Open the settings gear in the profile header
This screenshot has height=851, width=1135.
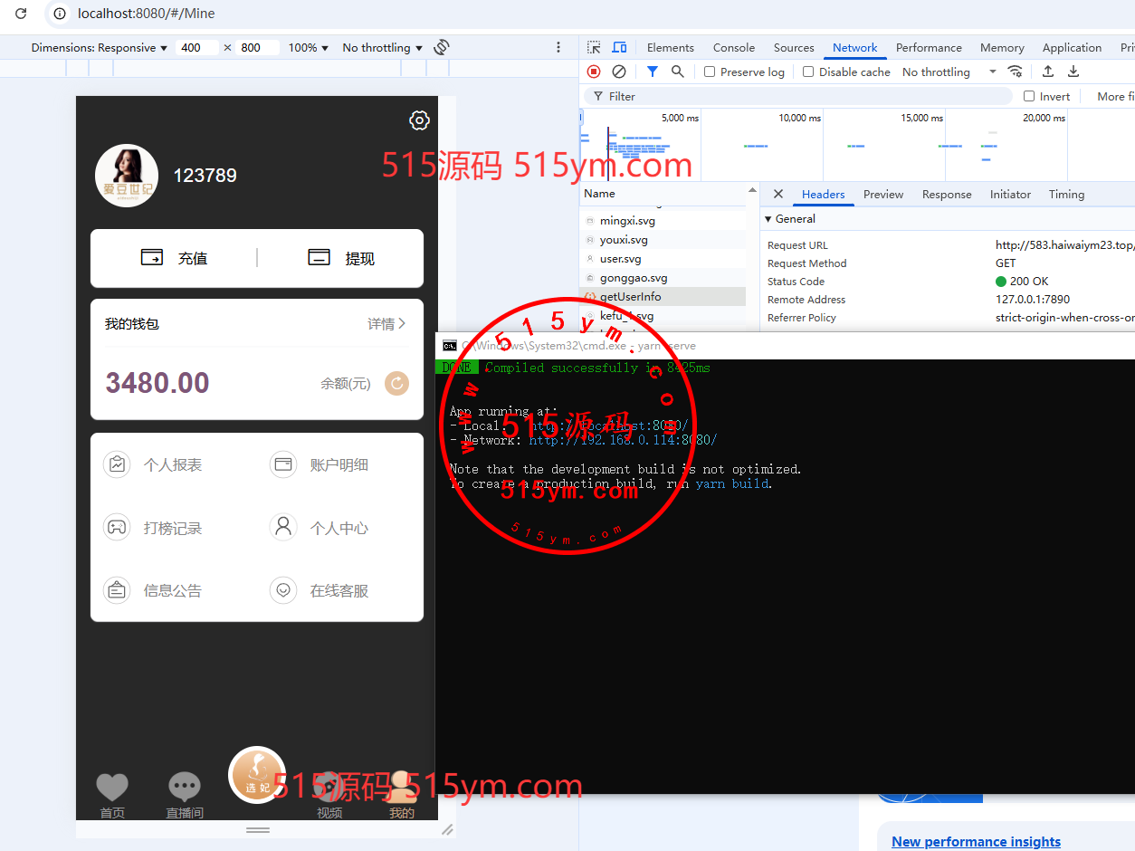click(419, 120)
